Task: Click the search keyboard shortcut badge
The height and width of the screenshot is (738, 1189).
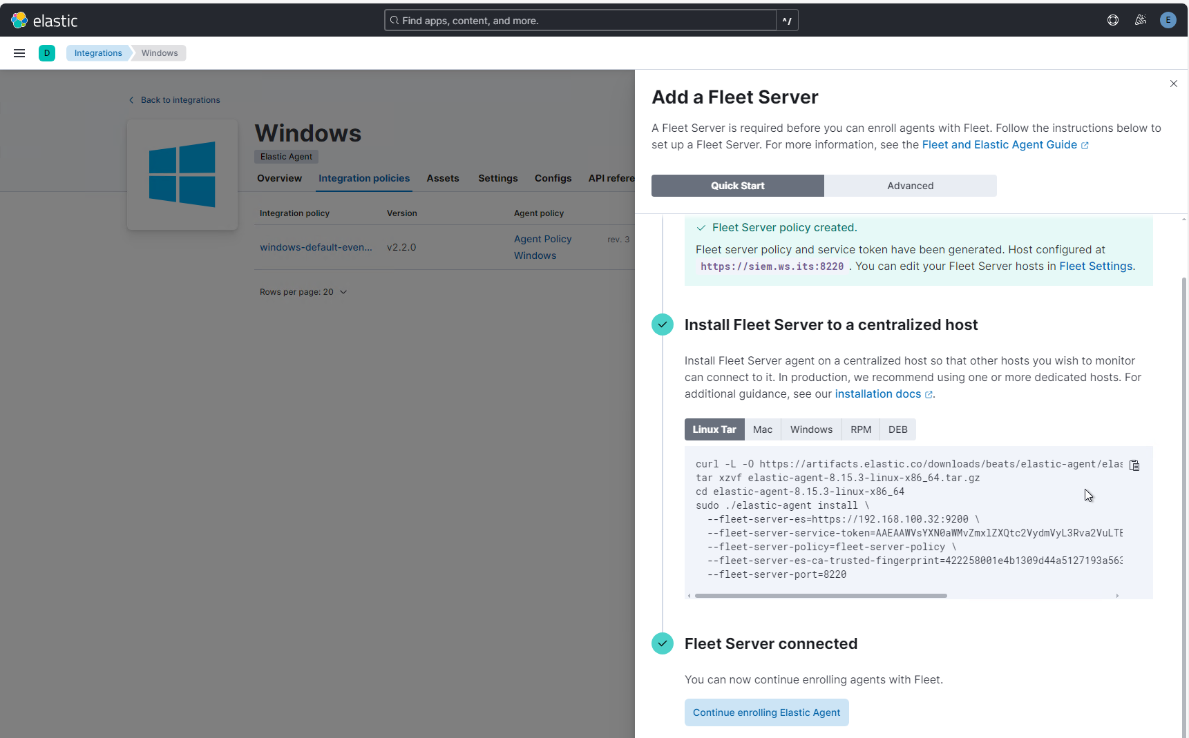Action: (787, 21)
